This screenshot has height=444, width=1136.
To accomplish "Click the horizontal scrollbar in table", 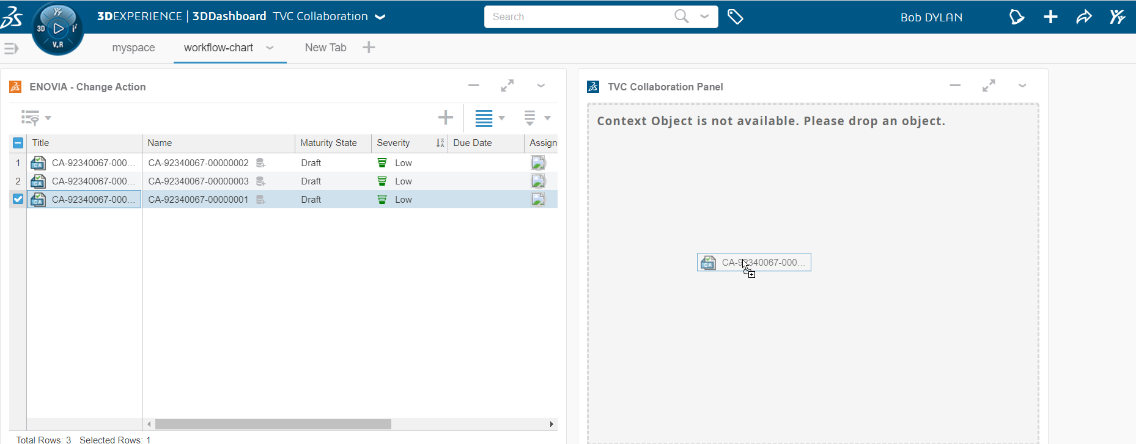I will (x=273, y=424).
